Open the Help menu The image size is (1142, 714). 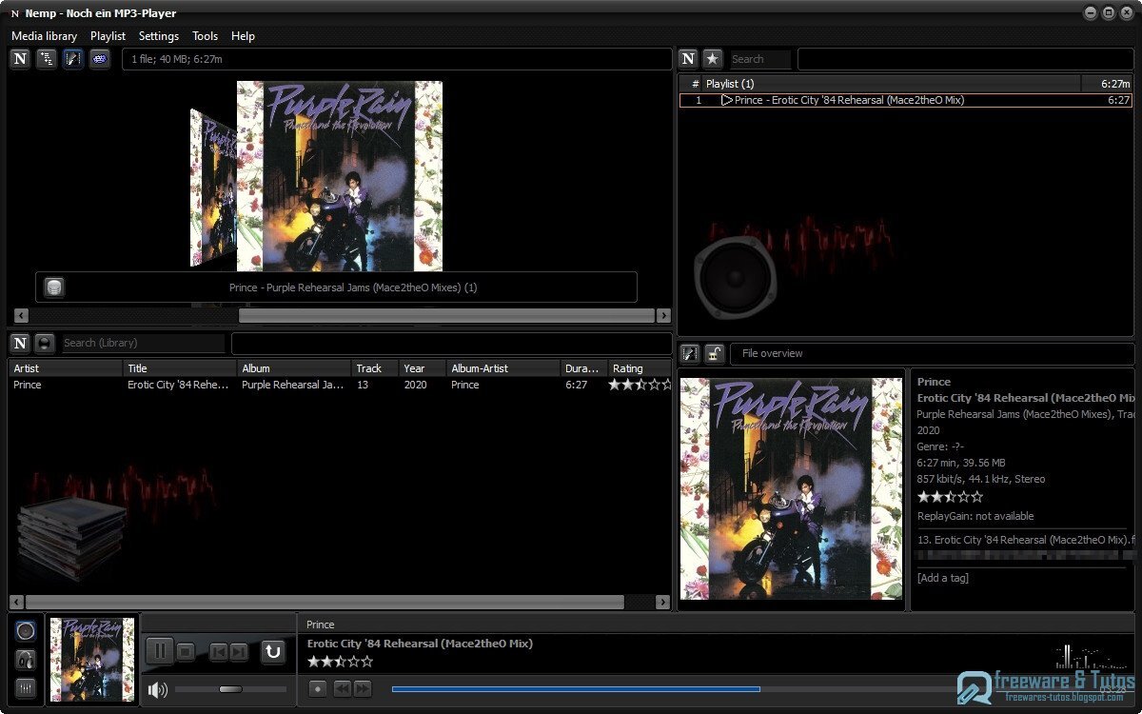[x=244, y=36]
